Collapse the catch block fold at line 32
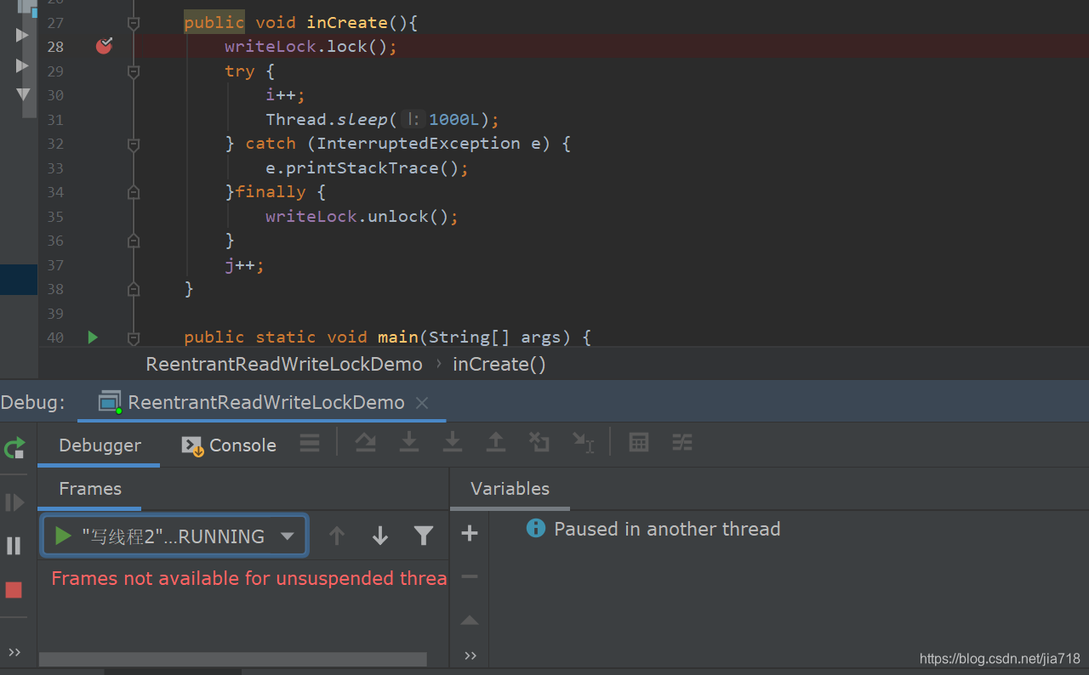This screenshot has height=675, width=1089. click(133, 145)
